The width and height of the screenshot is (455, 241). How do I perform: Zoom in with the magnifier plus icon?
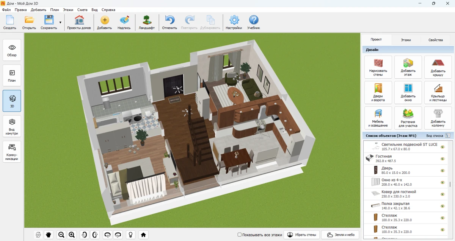tap(72, 235)
